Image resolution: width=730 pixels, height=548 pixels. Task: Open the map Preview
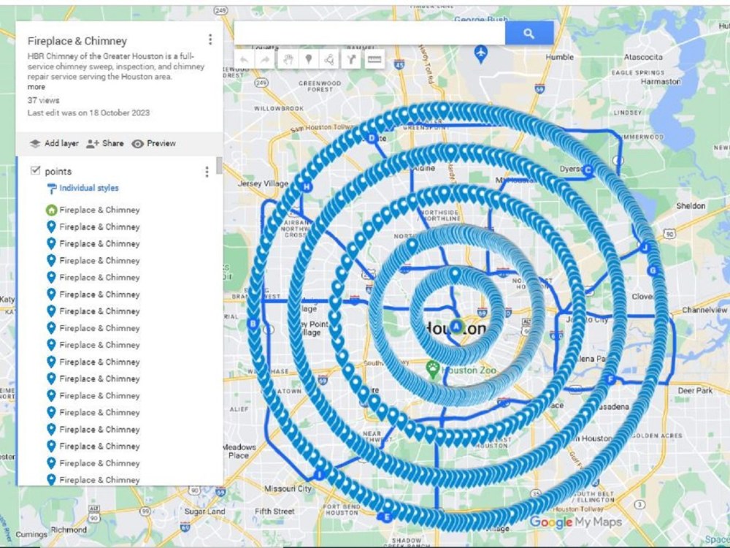[x=153, y=143]
